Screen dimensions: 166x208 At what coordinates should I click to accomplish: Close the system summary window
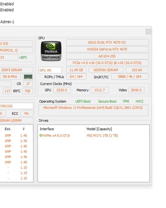[148, 32]
